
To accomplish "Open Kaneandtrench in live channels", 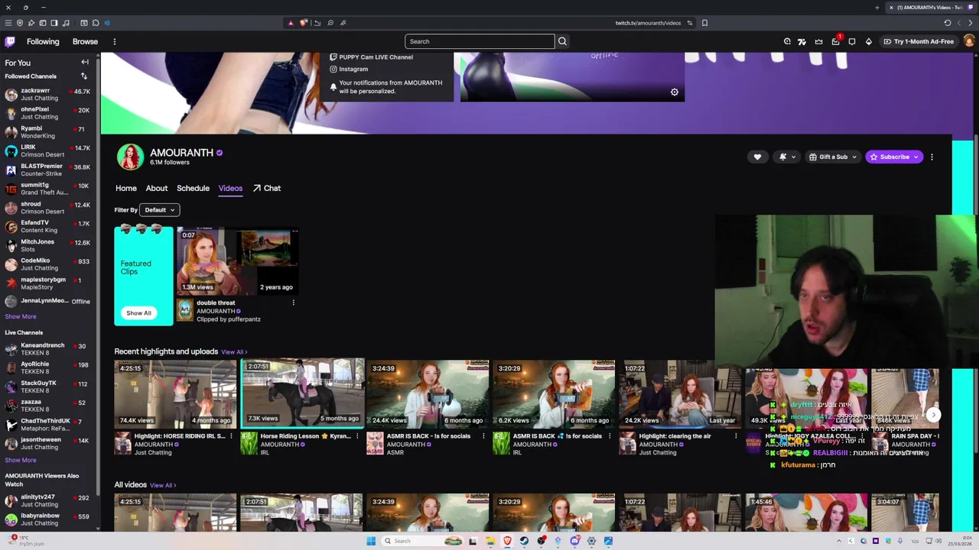I will [x=47, y=349].
